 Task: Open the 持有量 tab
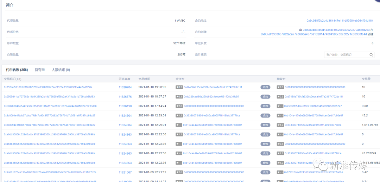[40, 70]
